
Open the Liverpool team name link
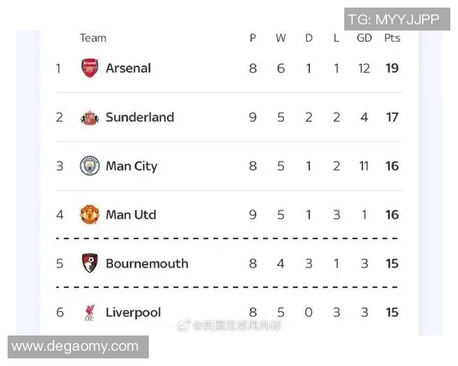pos(133,312)
